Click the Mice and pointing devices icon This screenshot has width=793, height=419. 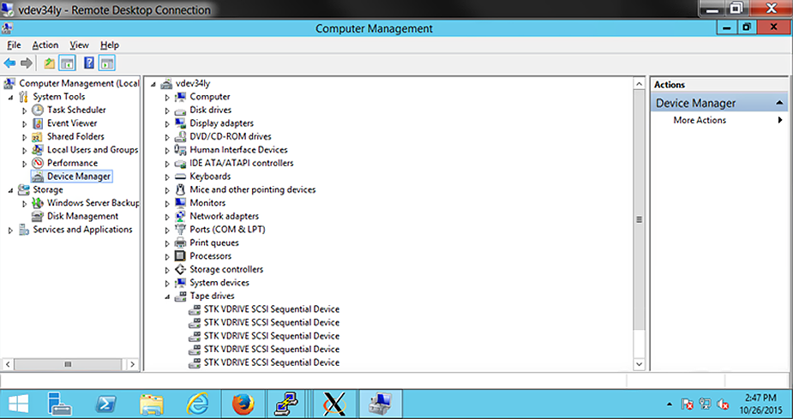(180, 189)
